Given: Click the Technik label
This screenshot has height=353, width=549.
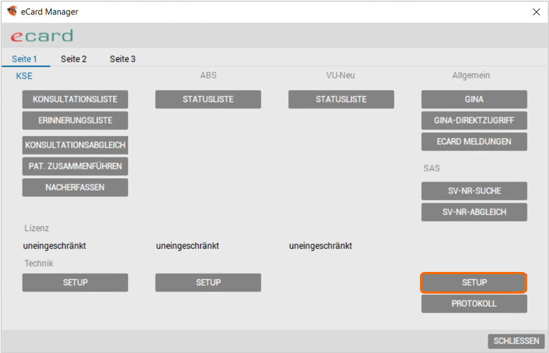Looking at the screenshot, I should point(39,263).
